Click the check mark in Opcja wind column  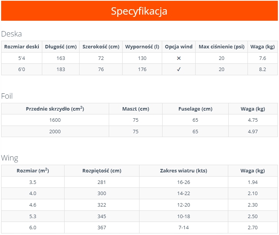[179, 70]
